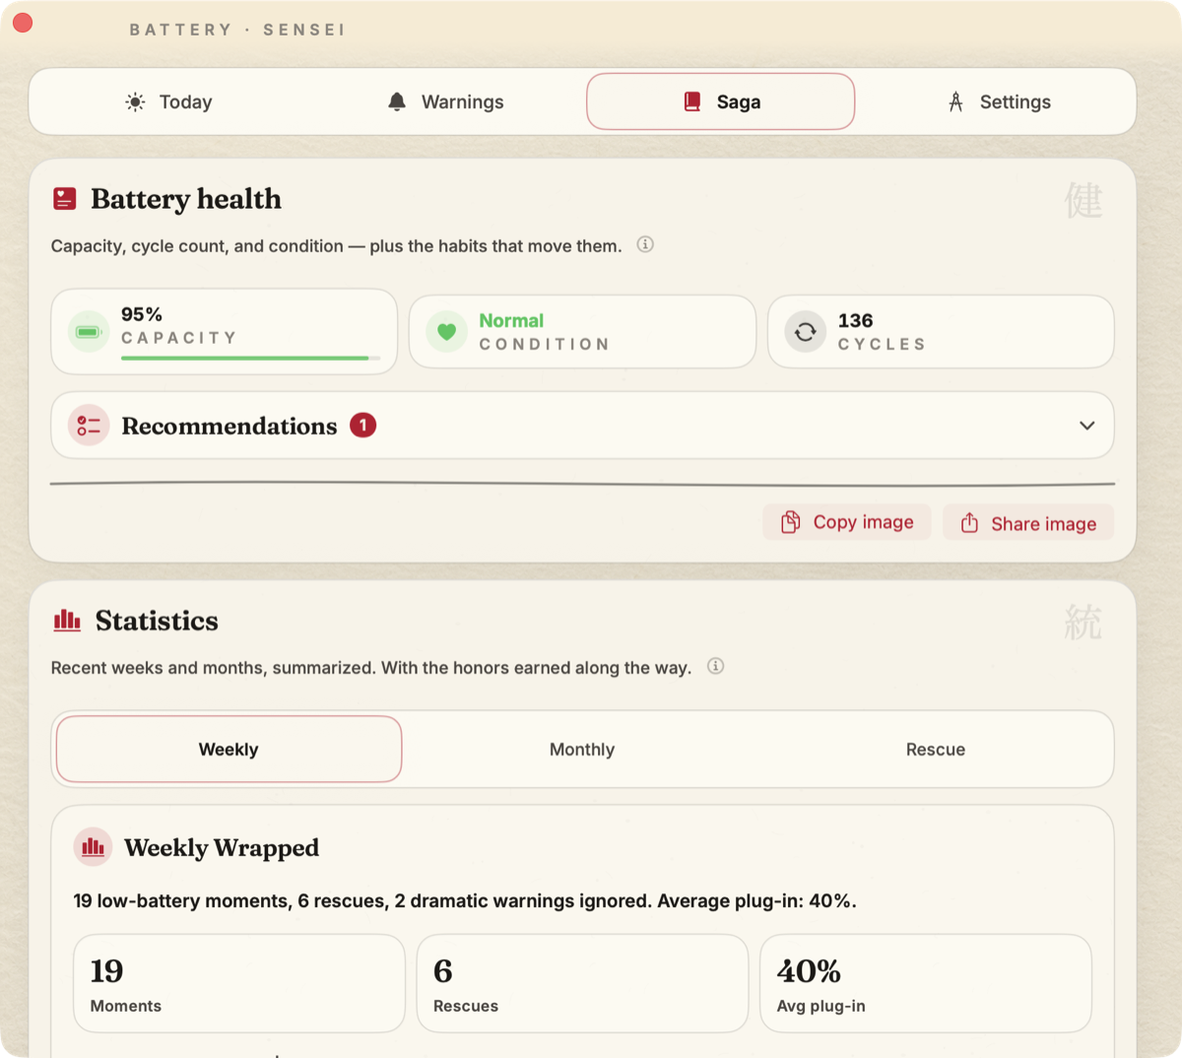
Task: Click the cycles refresh icon
Action: [805, 332]
